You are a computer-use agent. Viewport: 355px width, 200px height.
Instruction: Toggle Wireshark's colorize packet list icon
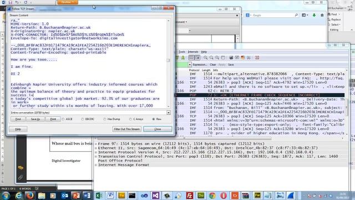coord(191,58)
